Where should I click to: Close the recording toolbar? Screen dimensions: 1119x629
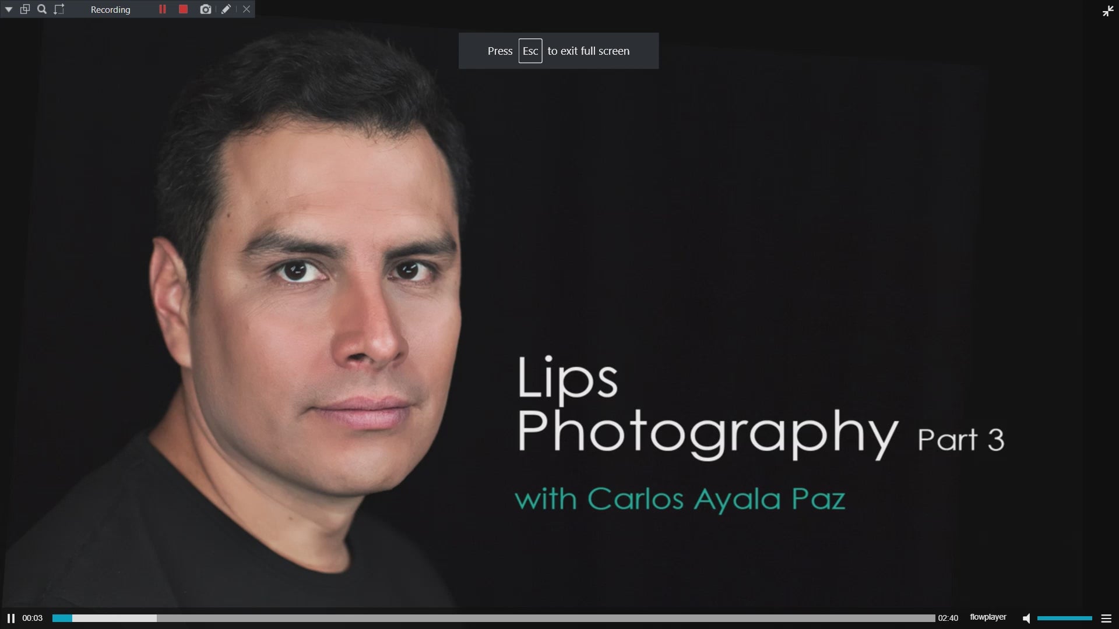(x=247, y=9)
